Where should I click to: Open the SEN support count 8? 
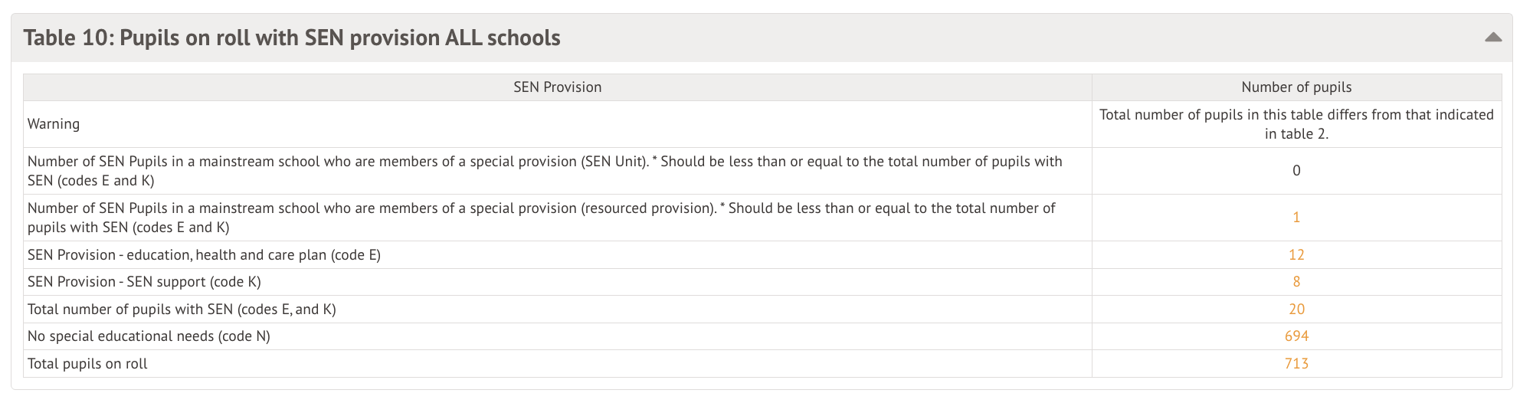(x=1296, y=282)
